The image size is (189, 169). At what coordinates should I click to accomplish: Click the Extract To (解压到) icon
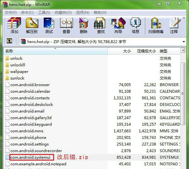click(x=32, y=23)
